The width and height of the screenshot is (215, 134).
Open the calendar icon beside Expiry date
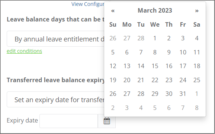[x=107, y=121]
